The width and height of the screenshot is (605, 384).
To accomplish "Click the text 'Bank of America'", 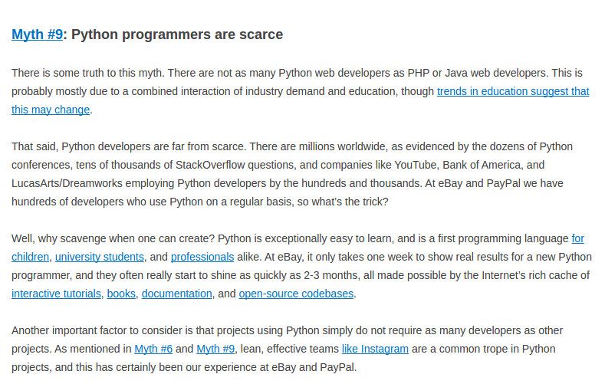I will [x=481, y=165].
